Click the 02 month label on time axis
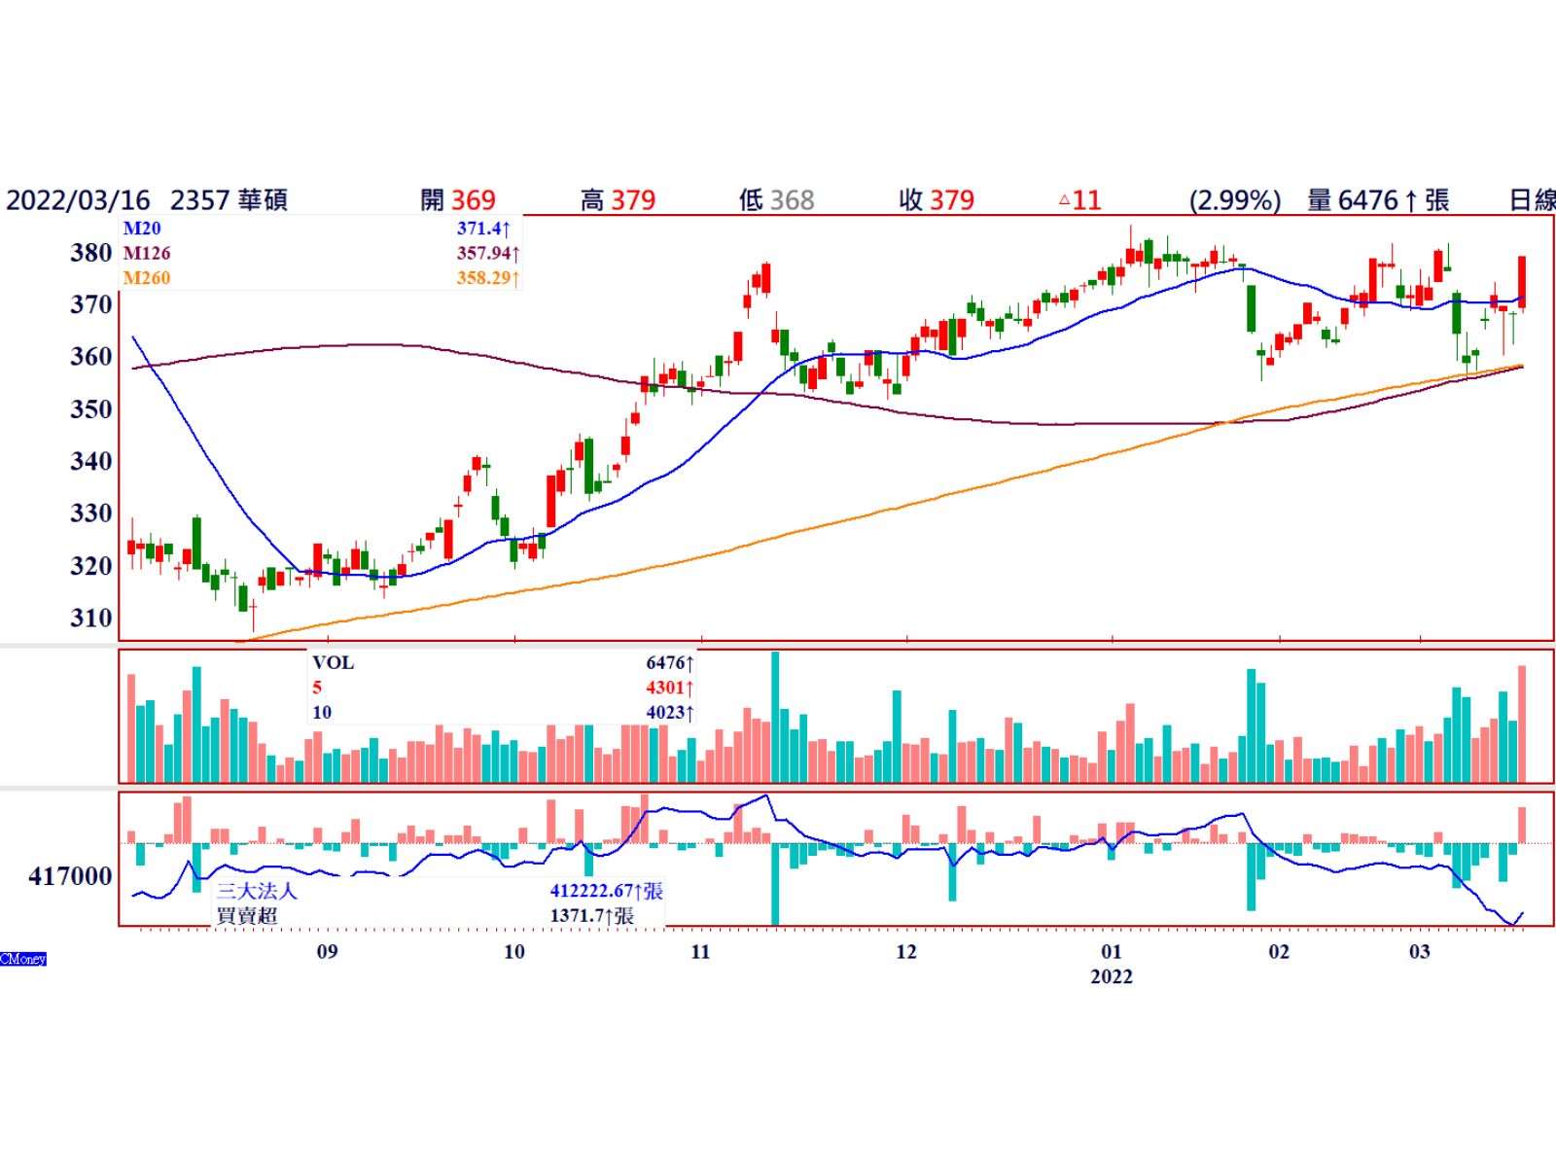 pyautogui.click(x=1279, y=951)
